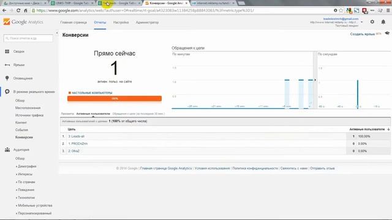Collapse the sidebar with the small arrow
The width and height of the screenshot is (392, 220).
pyautogui.click(x=57, y=33)
